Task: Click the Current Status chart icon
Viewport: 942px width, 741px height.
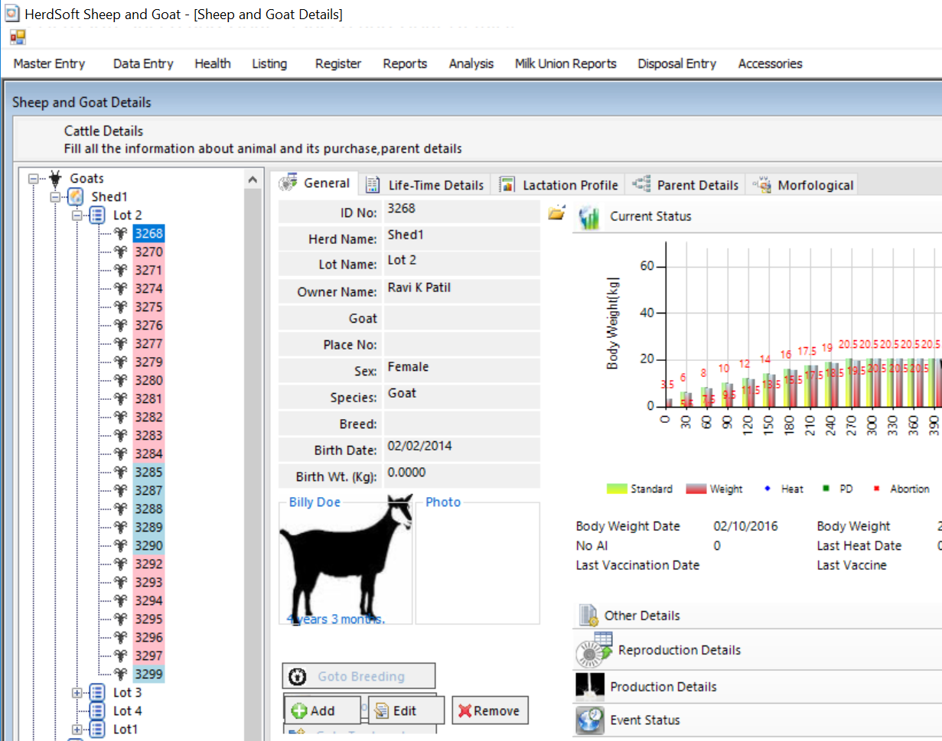Action: pos(589,217)
